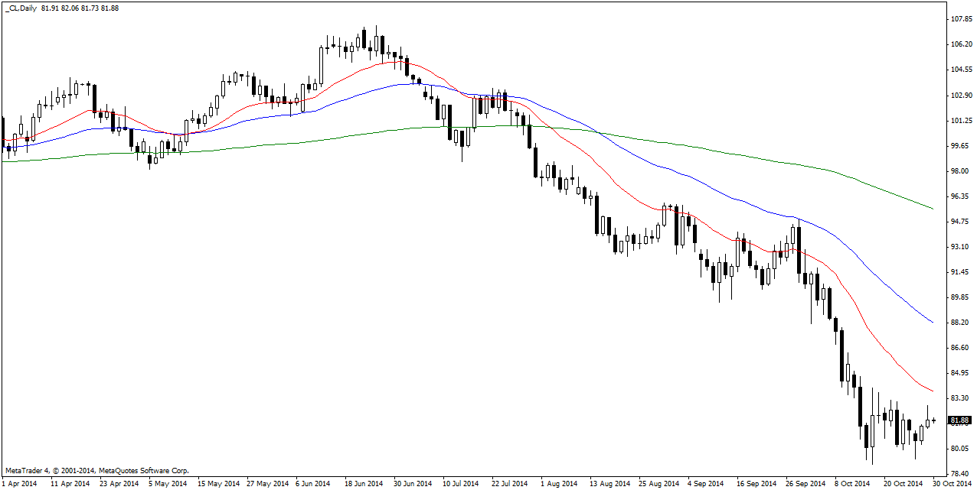Click the last candlestick on the chart
Viewport: 977px width, 490px height.
pos(934,420)
